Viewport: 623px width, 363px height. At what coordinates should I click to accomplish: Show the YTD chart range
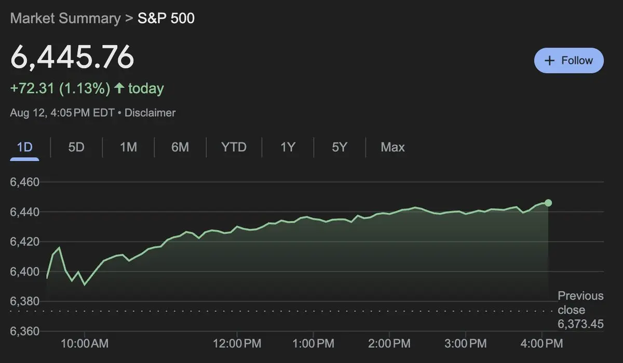[234, 147]
